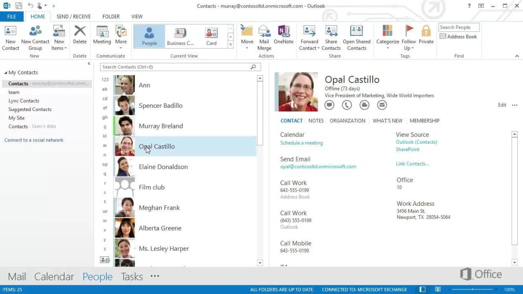Image resolution: width=523 pixels, height=294 pixels.
Task: Click Connect to a social network
Action: click(x=34, y=140)
